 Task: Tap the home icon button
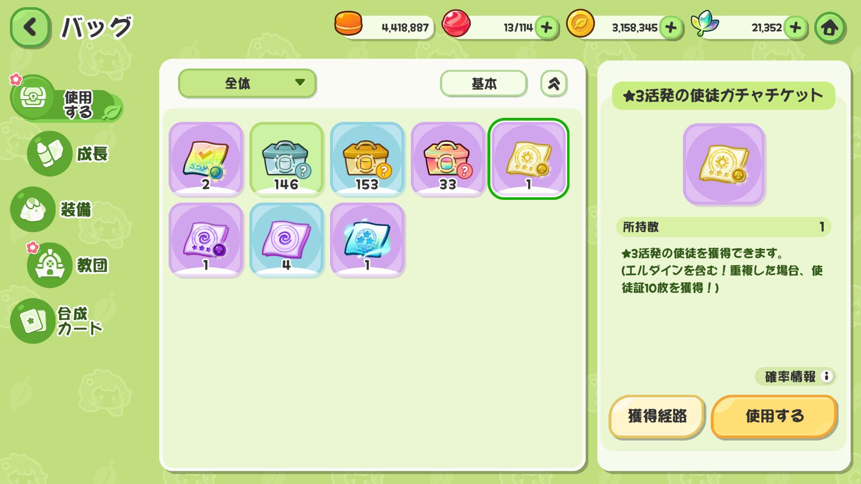click(830, 28)
